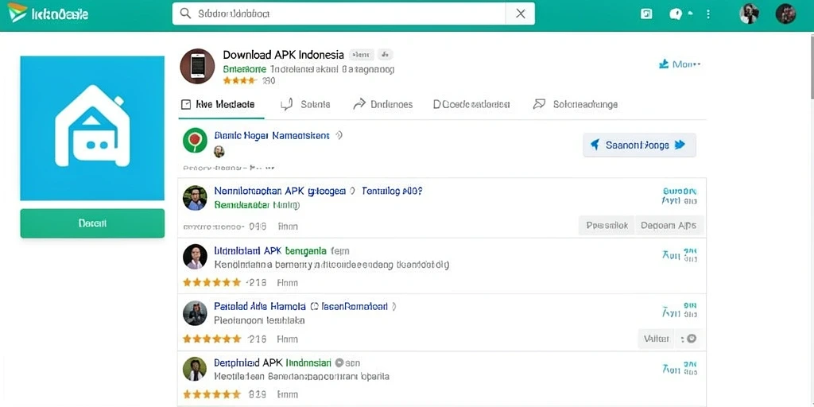Viewport: 814px width, 407px height.
Task: Click the second grey tag beside title
Action: (x=386, y=55)
